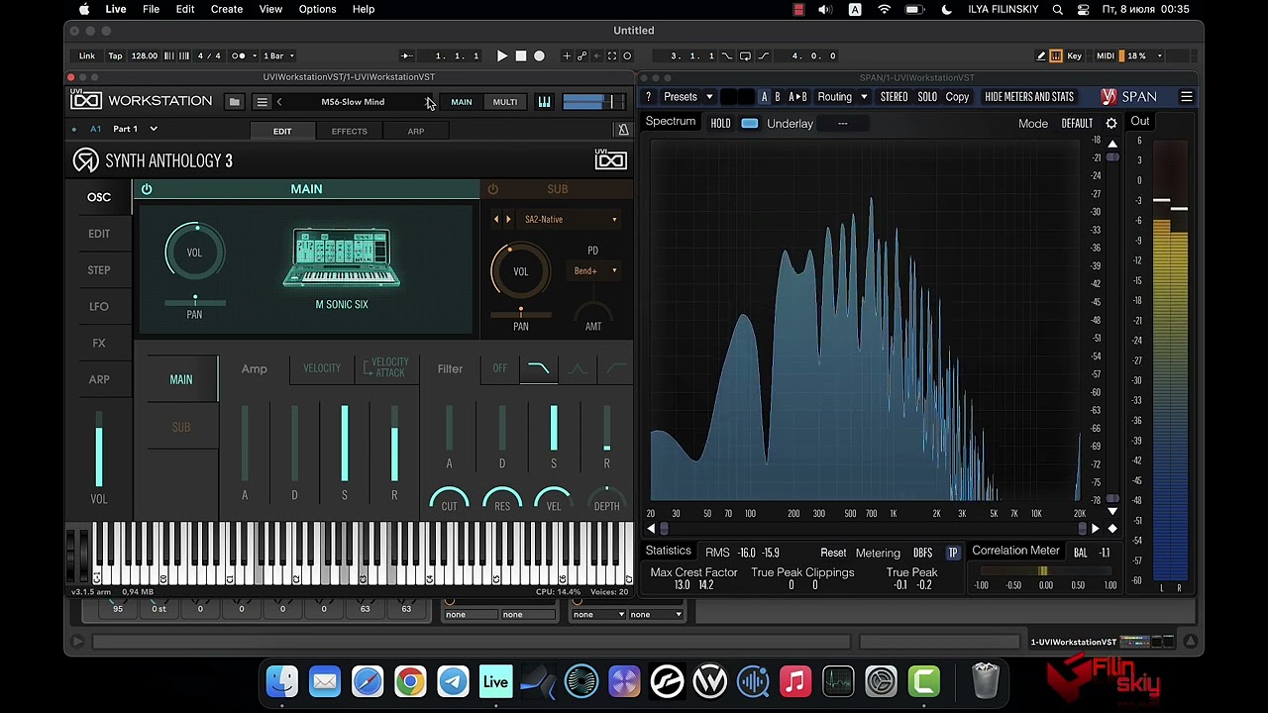Viewport: 1268px width, 713px height.
Task: Toggle SPAN spectrum HOLD
Action: [720, 124]
